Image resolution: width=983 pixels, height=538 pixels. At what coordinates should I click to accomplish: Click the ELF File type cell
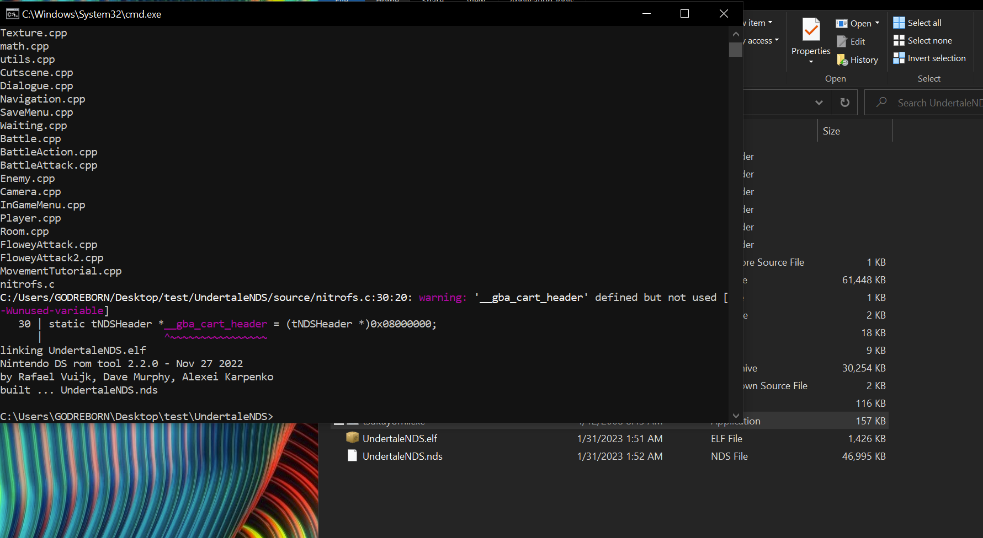click(726, 439)
